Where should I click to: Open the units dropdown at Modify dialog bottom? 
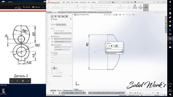[x=114, y=53]
